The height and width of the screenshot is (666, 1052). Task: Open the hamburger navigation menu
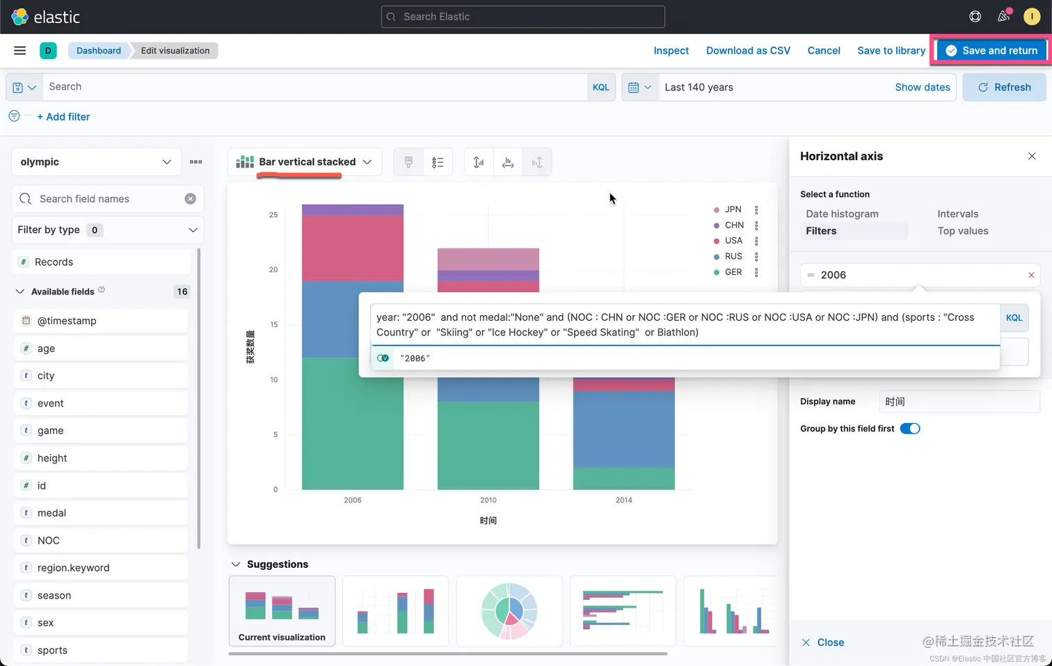tap(19, 50)
